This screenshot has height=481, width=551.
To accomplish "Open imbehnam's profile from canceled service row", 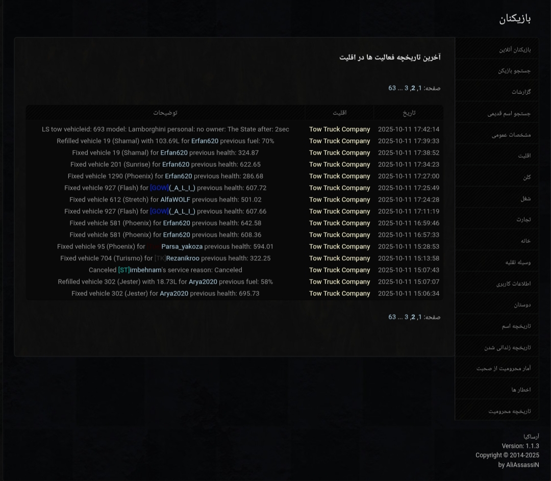I will point(145,270).
